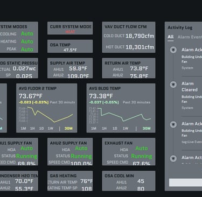
Task: Click the Exhaust Fan speed cmd 67.6%
Action: (x=142, y=164)
